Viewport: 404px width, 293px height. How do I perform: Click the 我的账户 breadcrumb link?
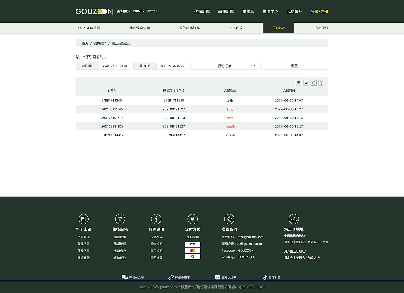tap(100, 43)
